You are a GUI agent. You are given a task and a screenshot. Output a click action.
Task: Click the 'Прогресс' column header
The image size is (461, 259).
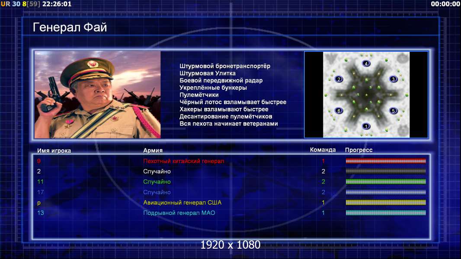point(359,150)
